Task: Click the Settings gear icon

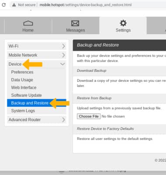Action: [x=123, y=23]
